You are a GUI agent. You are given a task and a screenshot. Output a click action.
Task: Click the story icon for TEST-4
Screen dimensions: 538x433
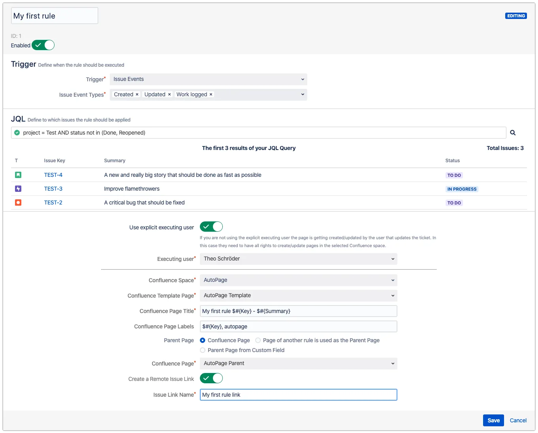[18, 175]
